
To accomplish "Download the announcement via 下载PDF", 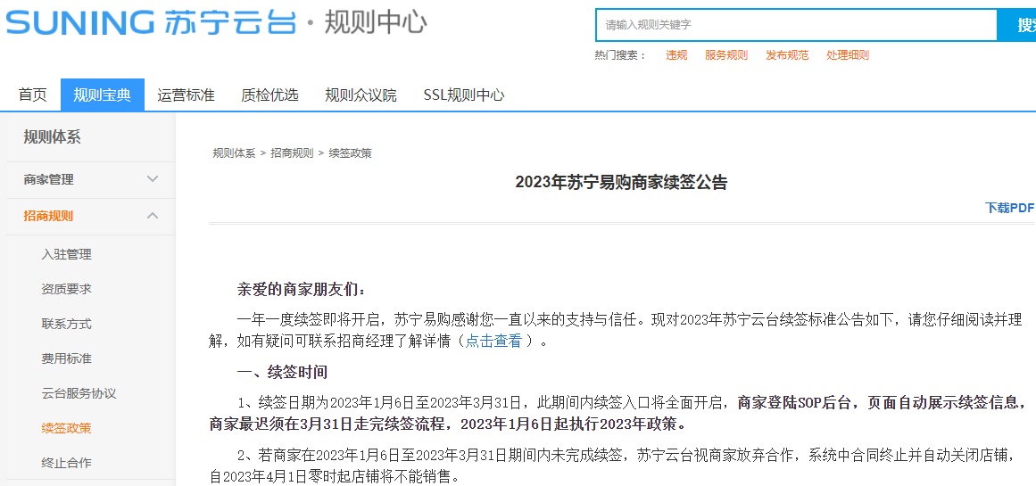I will [x=1009, y=208].
